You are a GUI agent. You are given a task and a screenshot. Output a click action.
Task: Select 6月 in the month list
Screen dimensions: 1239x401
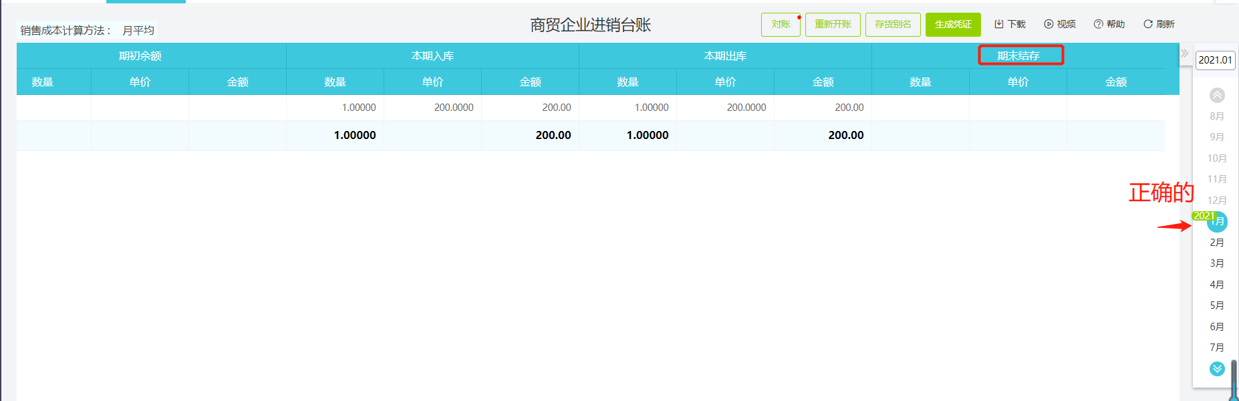(1217, 327)
